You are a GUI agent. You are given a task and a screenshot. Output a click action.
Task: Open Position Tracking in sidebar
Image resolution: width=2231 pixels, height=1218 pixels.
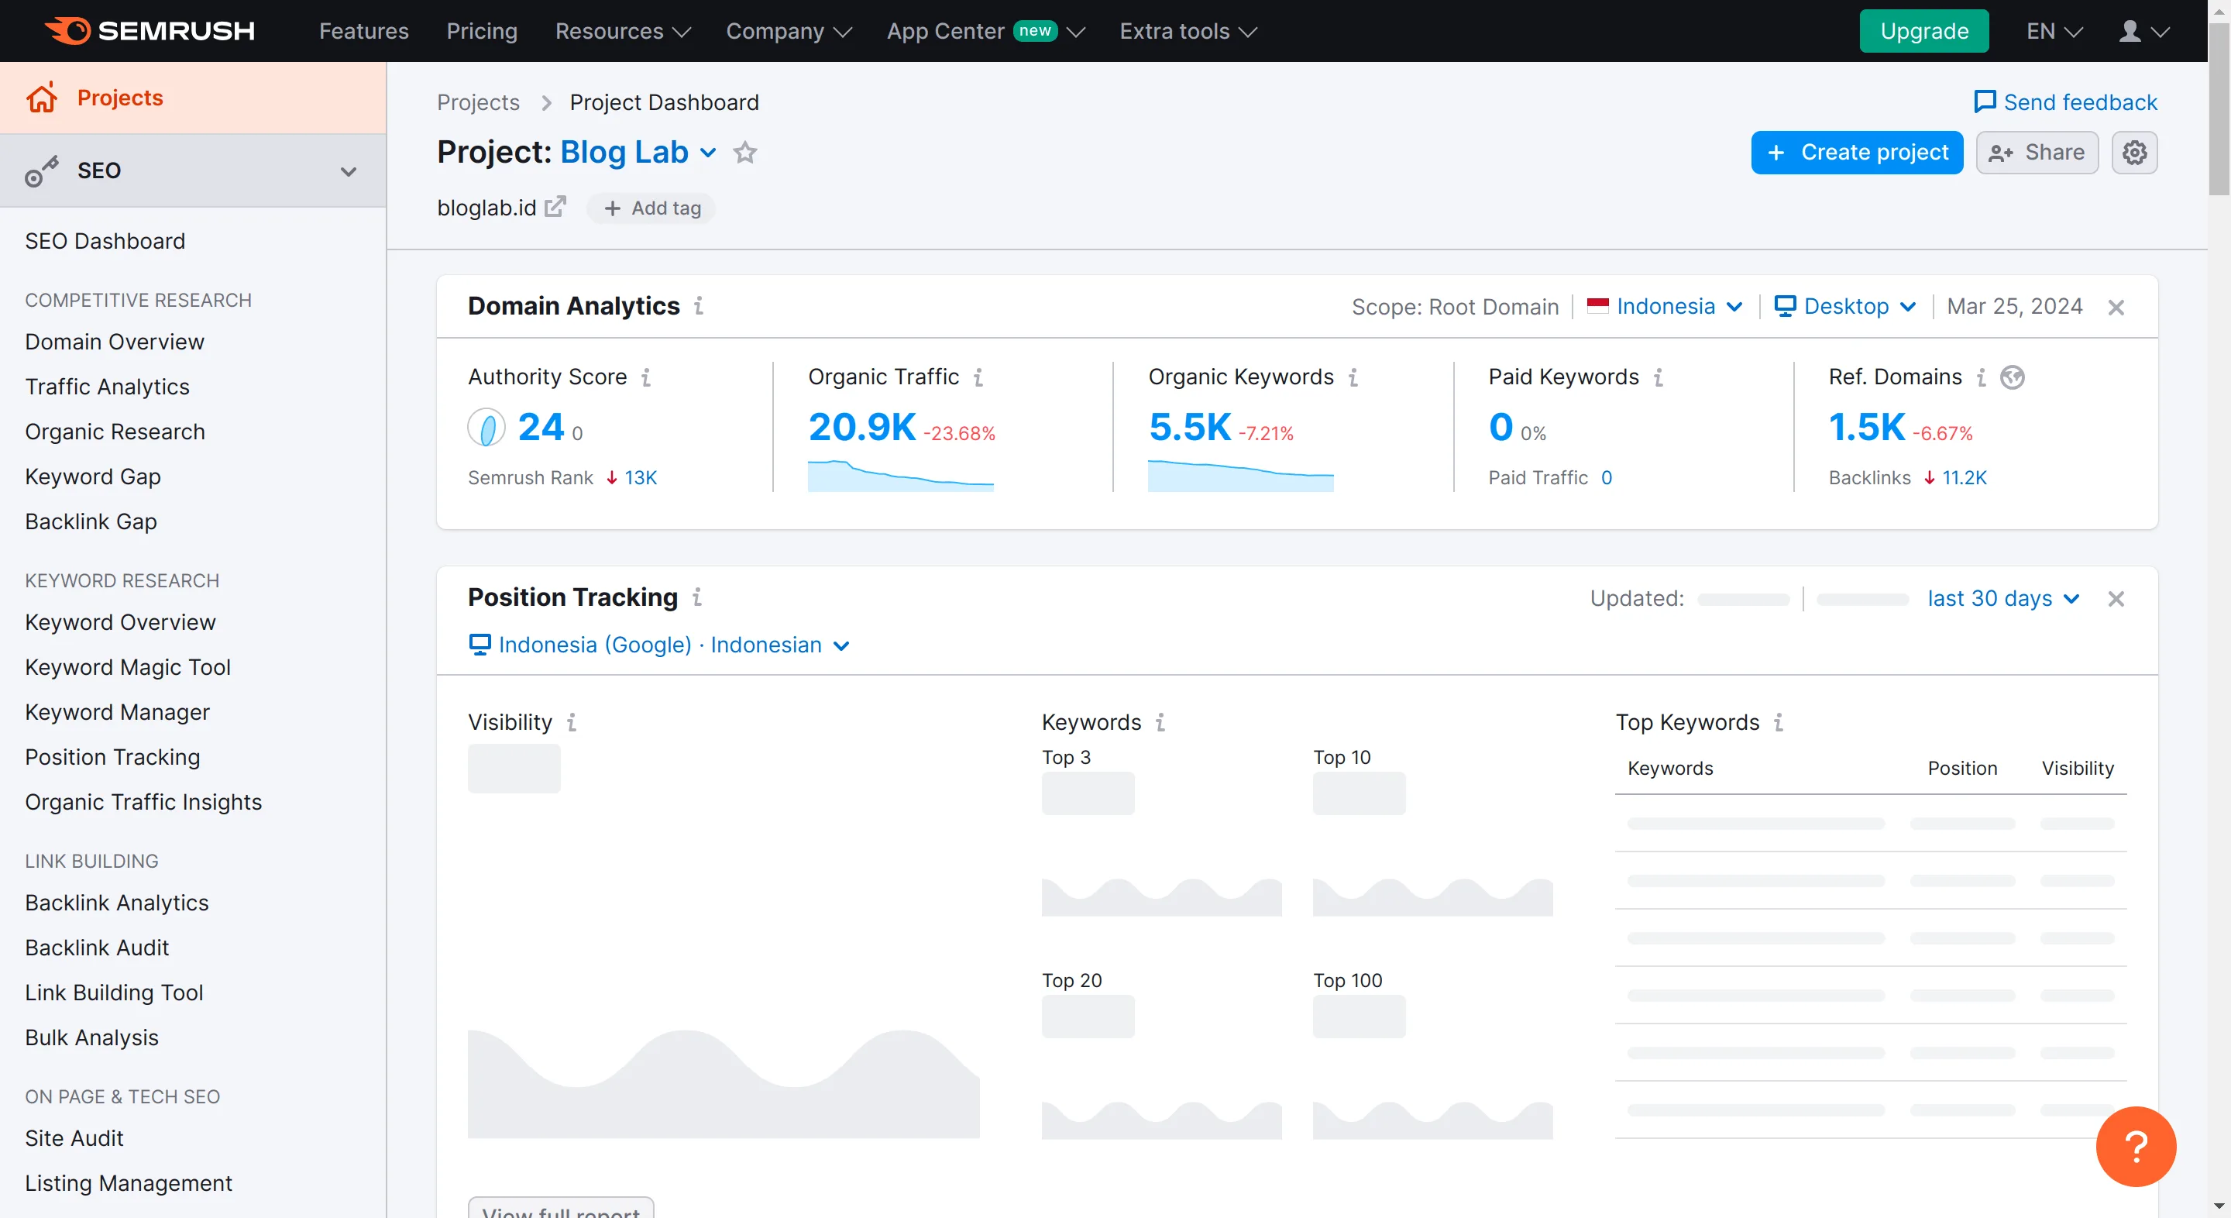[x=112, y=758]
